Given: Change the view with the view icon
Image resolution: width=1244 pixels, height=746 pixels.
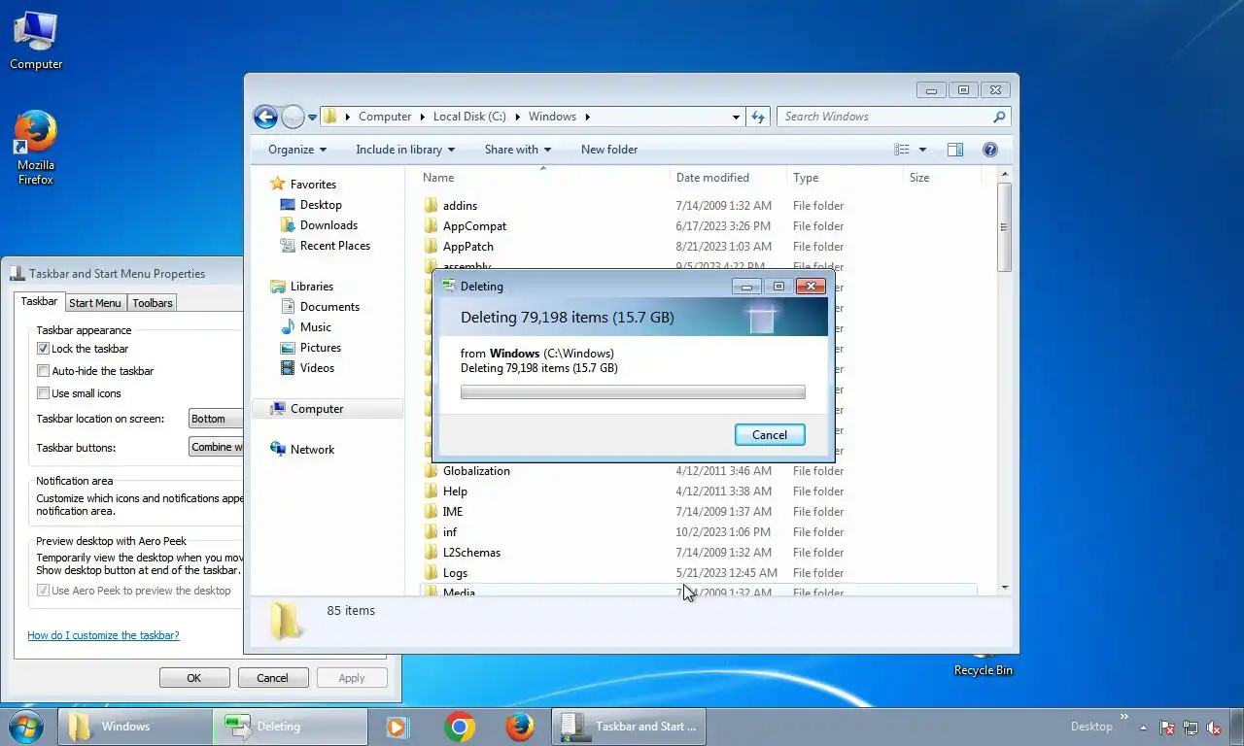Looking at the screenshot, I should tap(902, 150).
